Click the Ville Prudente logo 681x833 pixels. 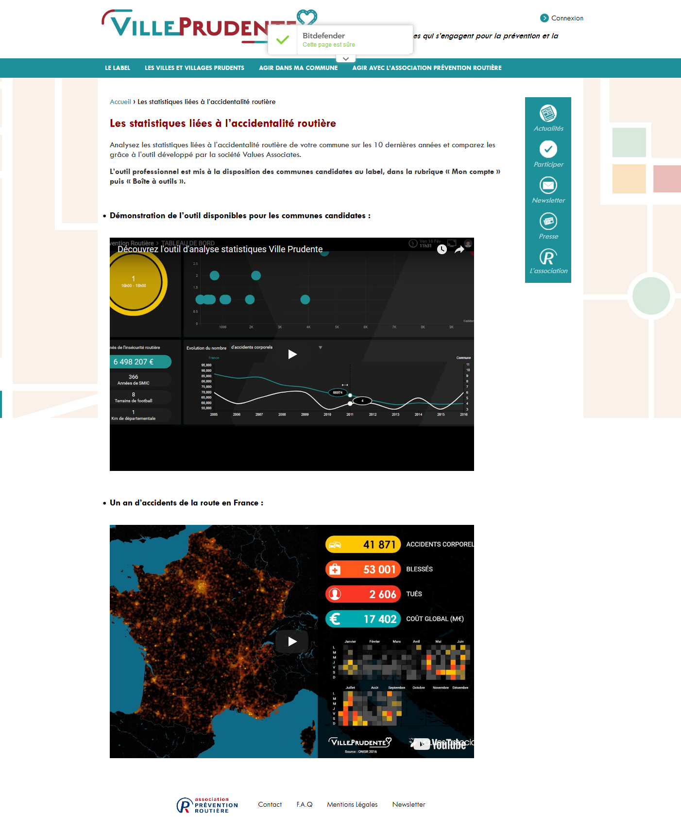coord(209,26)
